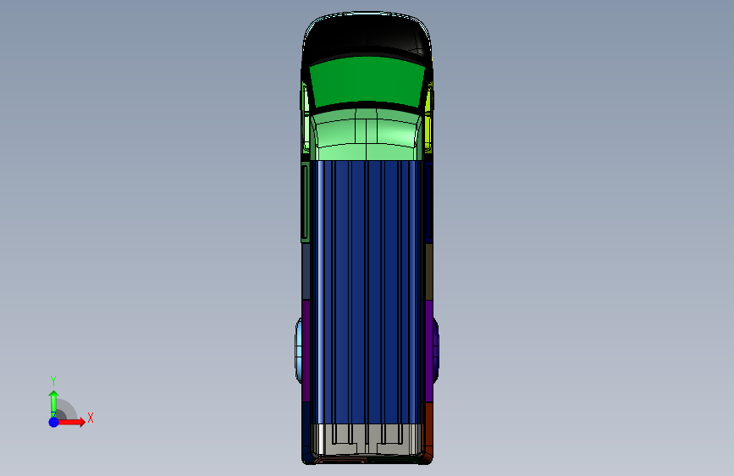Click the red X axis arrow

click(x=71, y=422)
